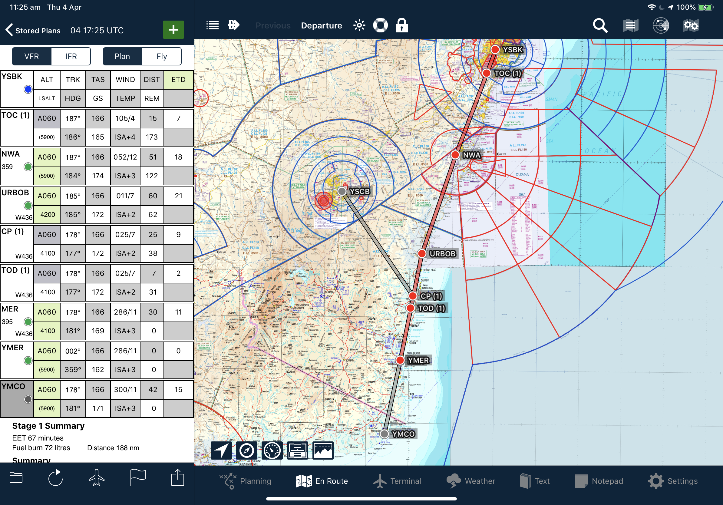
Task: Open the Terminal tab
Action: [397, 481]
